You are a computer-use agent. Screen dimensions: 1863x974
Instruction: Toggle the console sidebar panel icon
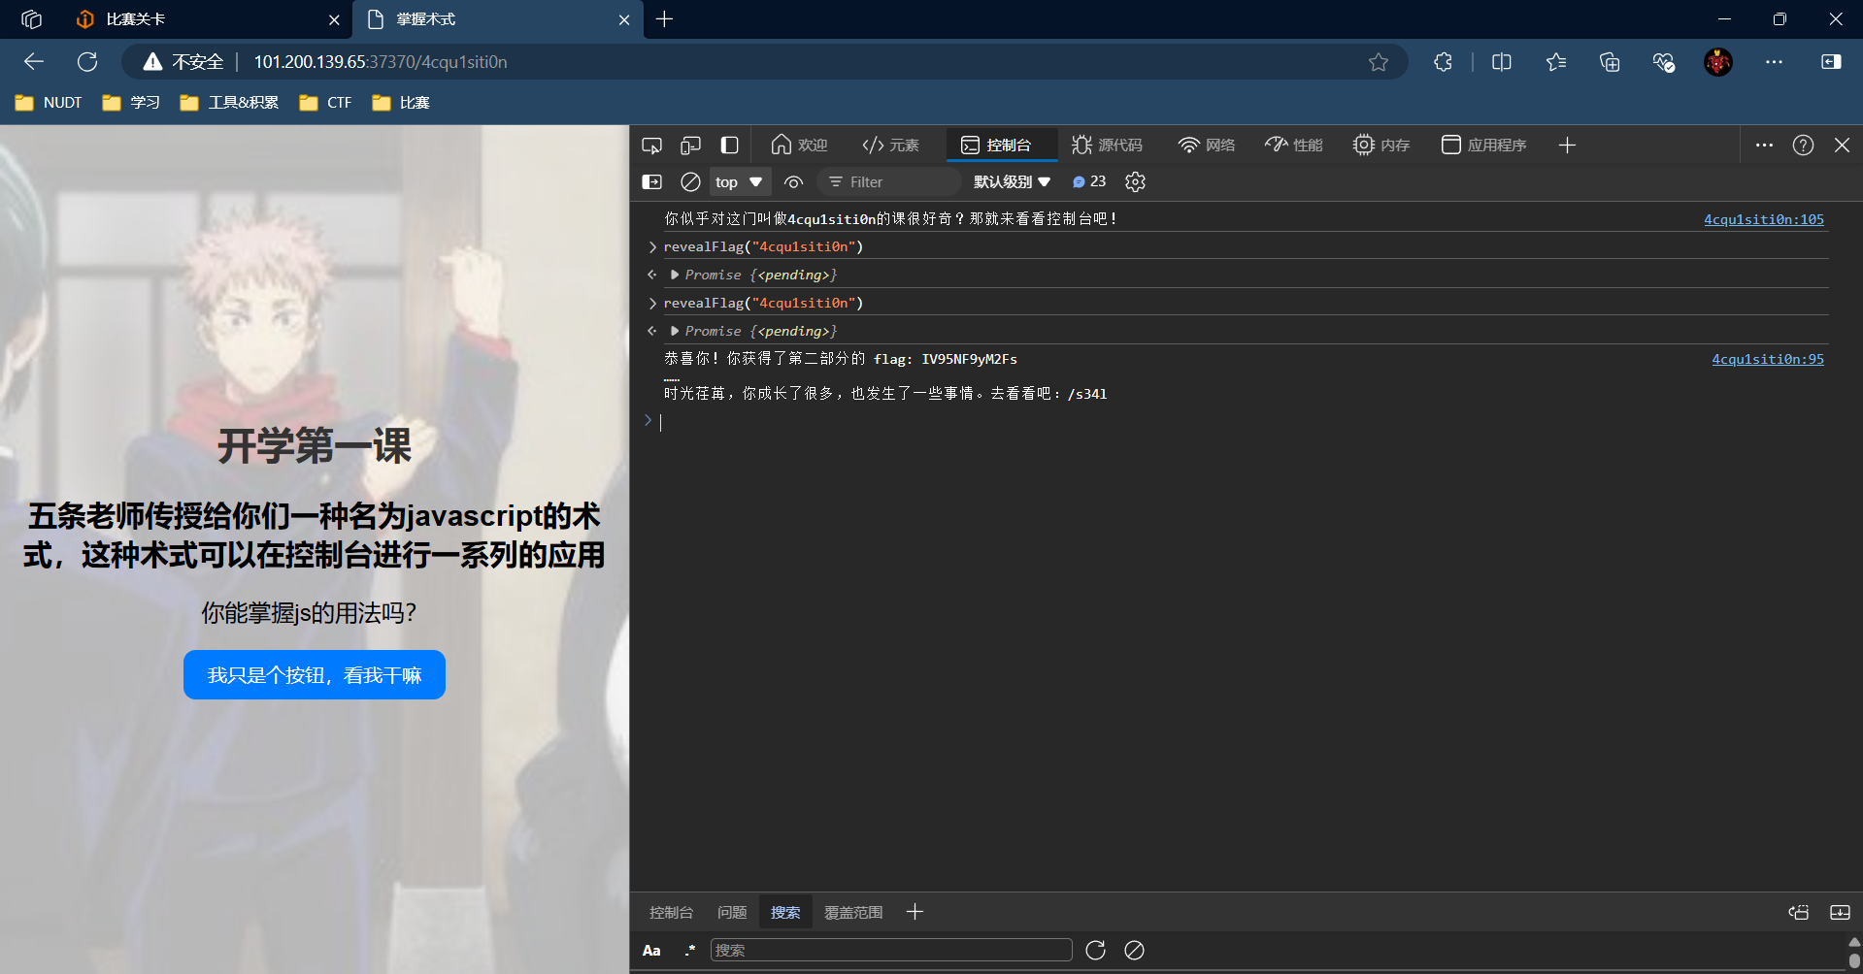[652, 182]
